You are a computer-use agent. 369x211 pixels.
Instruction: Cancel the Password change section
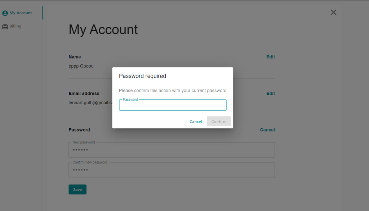(x=267, y=130)
